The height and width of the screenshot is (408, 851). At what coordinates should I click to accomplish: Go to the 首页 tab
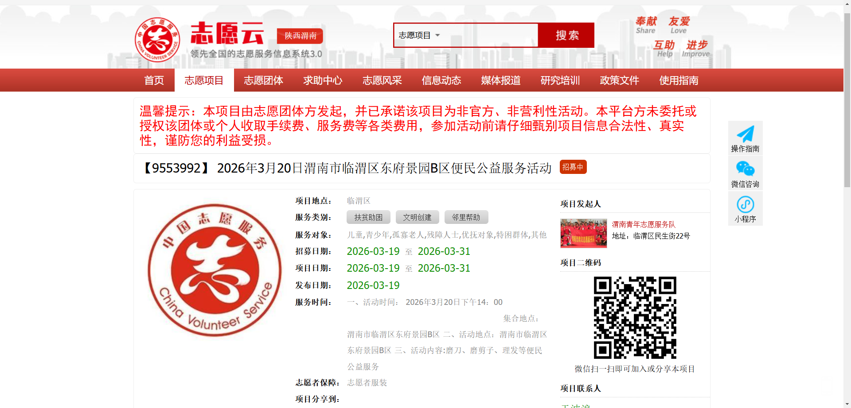[x=154, y=81]
